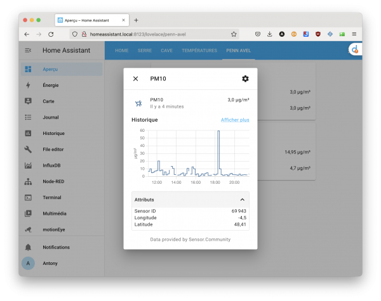Image resolution: width=381 pixels, height=301 pixels.
Task: Close the PM10 dialog
Action: 135,79
